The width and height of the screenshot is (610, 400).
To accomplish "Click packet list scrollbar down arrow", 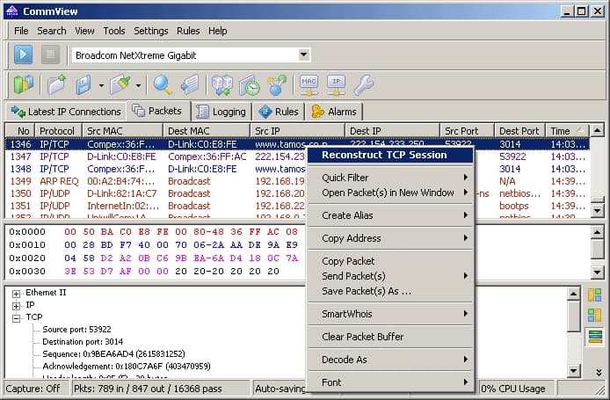I will point(598,212).
